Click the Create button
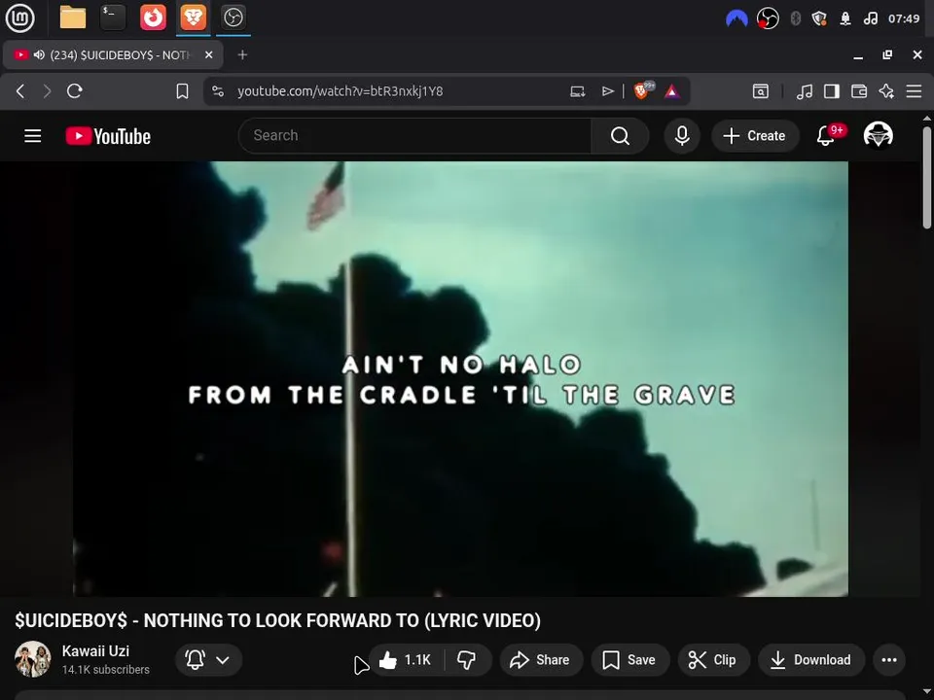This screenshot has height=700, width=934. pos(755,136)
